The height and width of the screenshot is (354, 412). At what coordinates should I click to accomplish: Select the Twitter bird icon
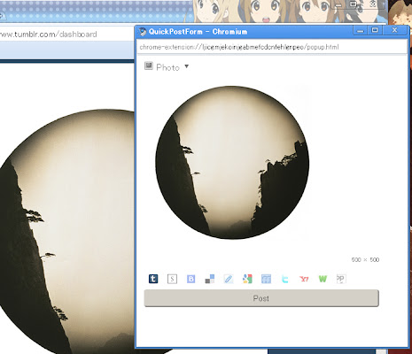[x=285, y=279]
